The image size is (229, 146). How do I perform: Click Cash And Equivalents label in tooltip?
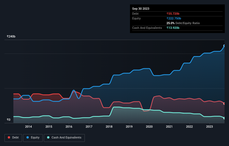pyautogui.click(x=147, y=28)
